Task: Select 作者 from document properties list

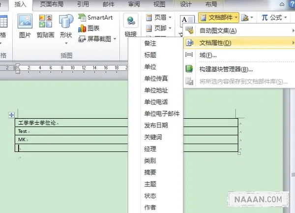Action: (x=150, y=208)
